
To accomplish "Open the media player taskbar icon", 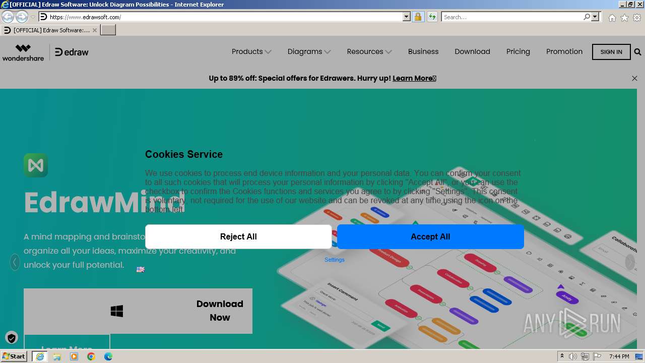I will click(74, 356).
